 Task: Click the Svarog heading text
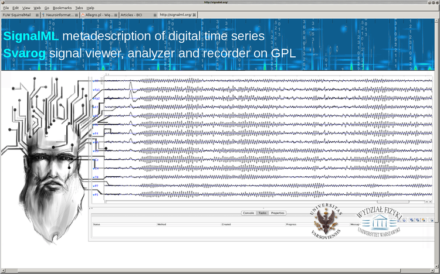coord(25,53)
